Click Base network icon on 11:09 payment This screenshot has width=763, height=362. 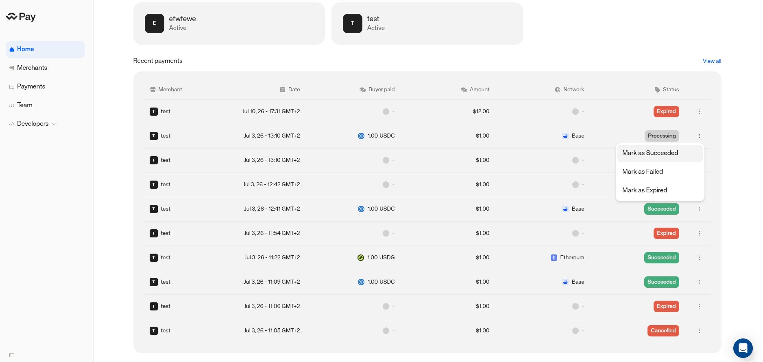click(565, 282)
